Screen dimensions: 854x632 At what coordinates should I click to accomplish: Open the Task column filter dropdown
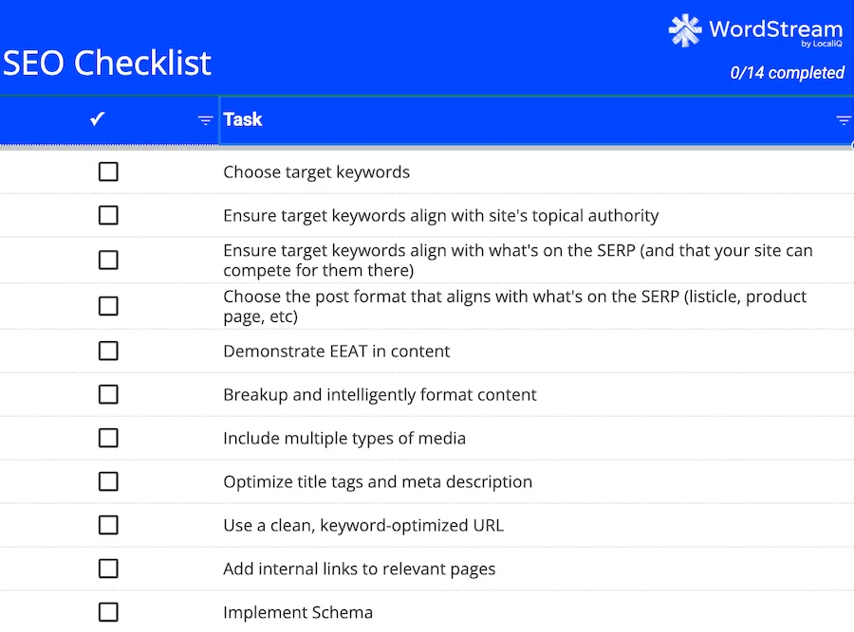point(843,120)
